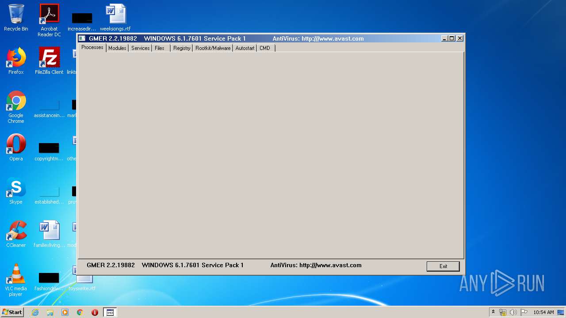Select the established... desktop item
This screenshot has width=566, height=318.
[49, 194]
